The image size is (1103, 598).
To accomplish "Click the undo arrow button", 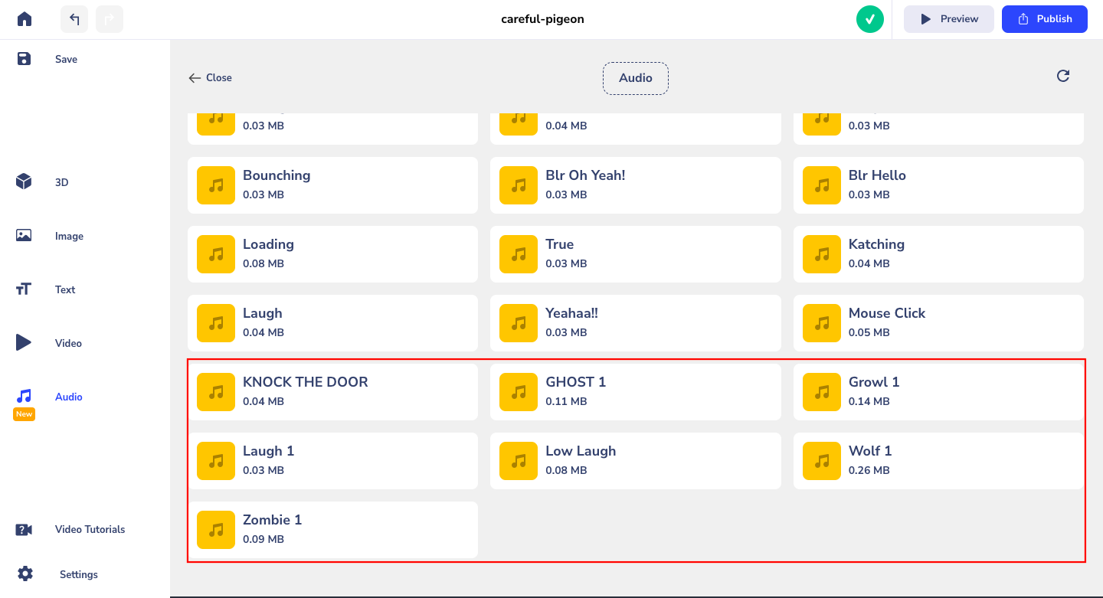I will click(x=74, y=19).
